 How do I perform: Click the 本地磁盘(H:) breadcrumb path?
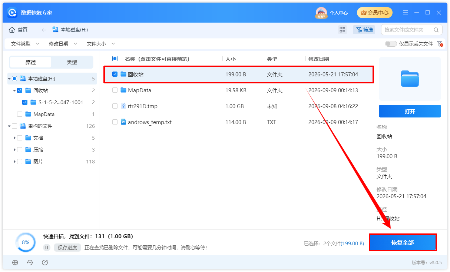tap(74, 30)
